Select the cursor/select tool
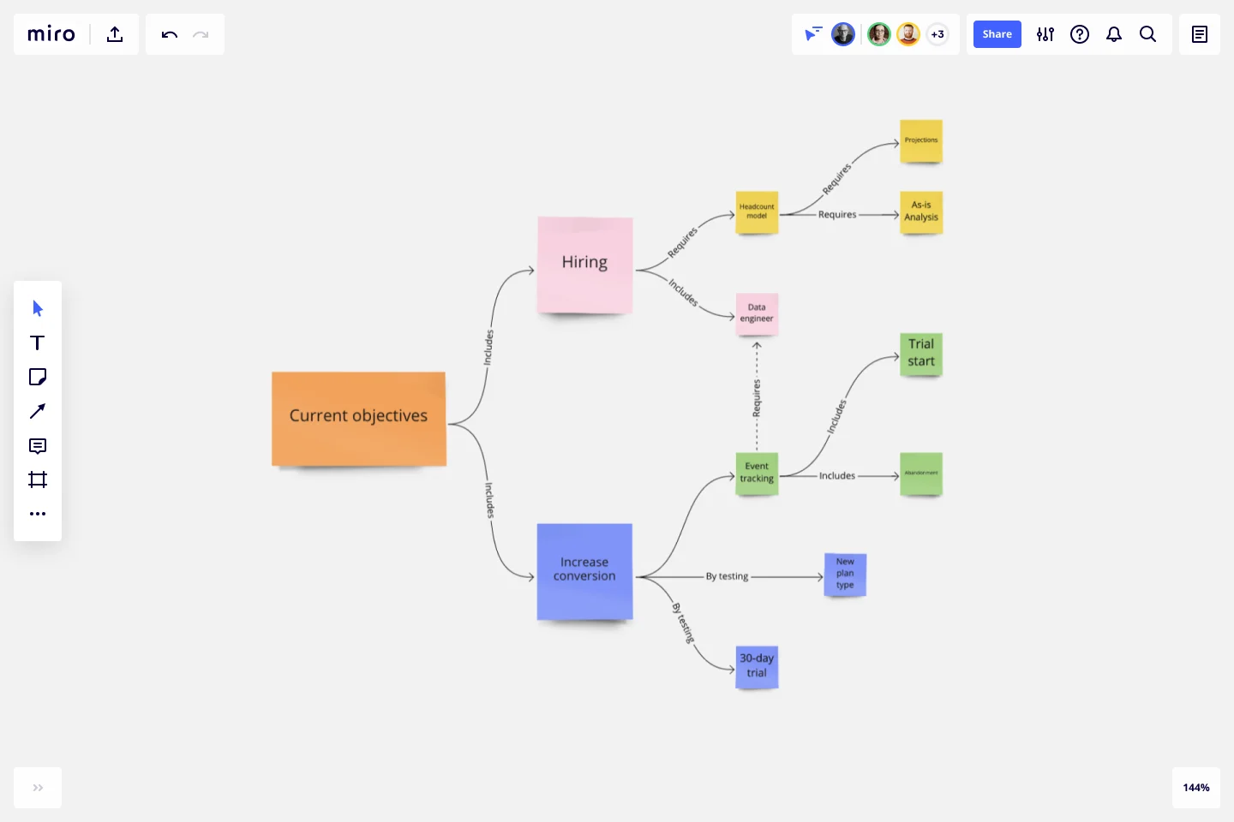 point(38,308)
